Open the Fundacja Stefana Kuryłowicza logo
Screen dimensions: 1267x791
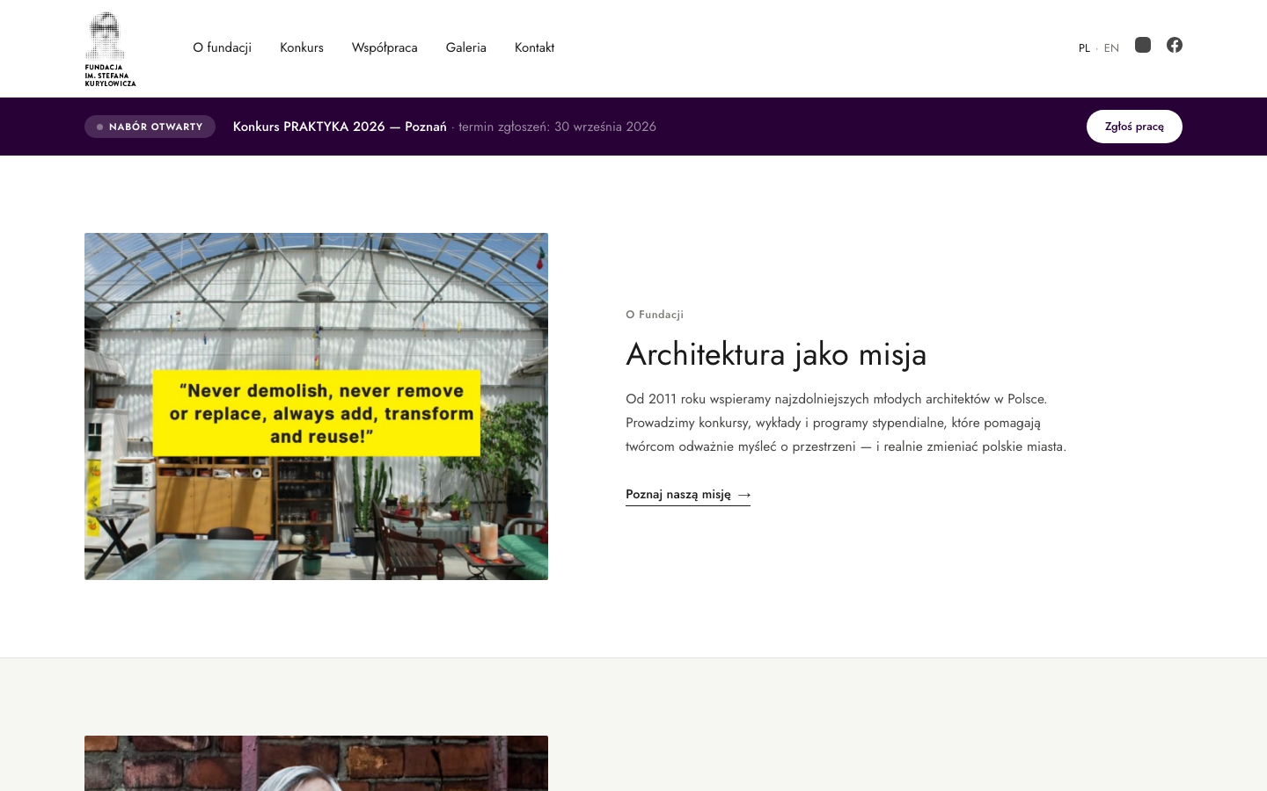[110, 48]
